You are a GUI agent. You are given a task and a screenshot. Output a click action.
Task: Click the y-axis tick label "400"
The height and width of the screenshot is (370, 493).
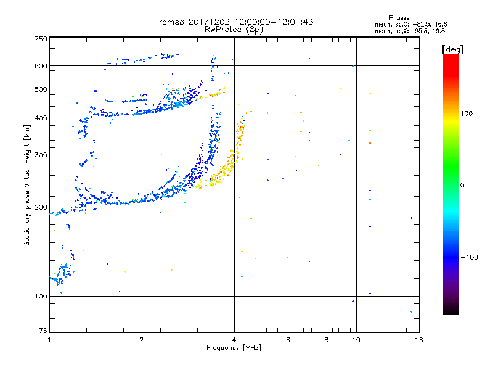click(x=41, y=118)
